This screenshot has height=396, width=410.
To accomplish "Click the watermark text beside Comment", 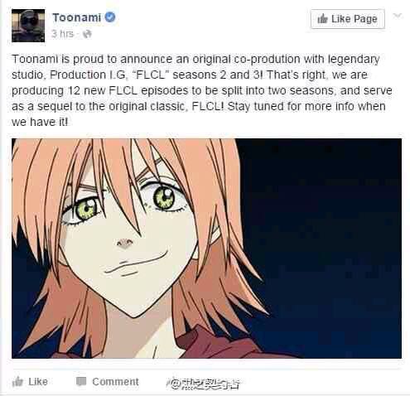I will pos(204,384).
